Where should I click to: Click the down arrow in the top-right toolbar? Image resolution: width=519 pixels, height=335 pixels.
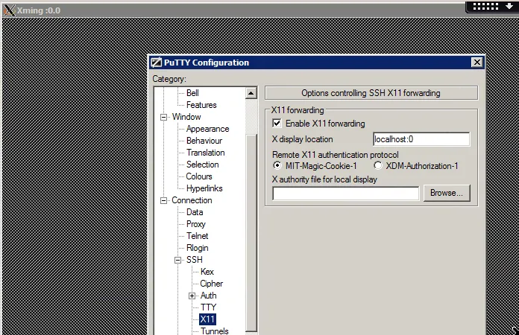pyautogui.click(x=509, y=6)
